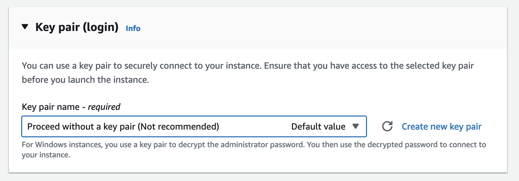Click "before you launch the instance" text
Viewport: 519px width, 181px height.
[x=85, y=80]
